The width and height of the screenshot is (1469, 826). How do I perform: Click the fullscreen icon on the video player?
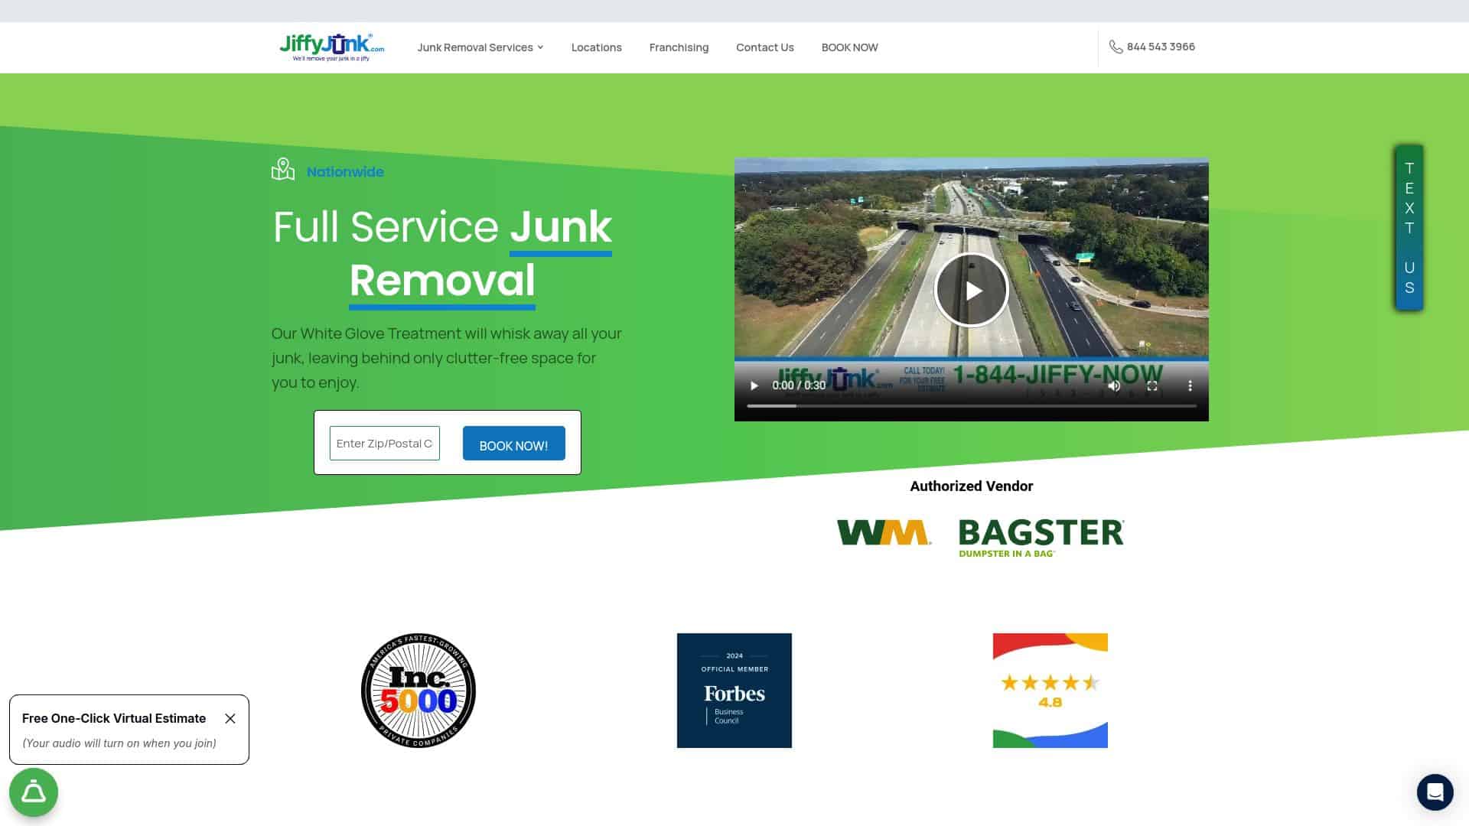click(x=1152, y=385)
